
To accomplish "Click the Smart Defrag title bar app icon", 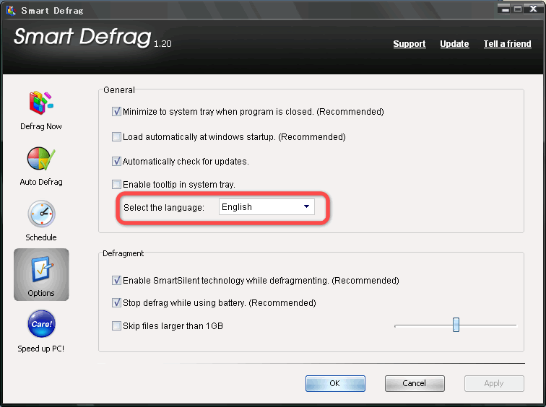I will (11, 10).
